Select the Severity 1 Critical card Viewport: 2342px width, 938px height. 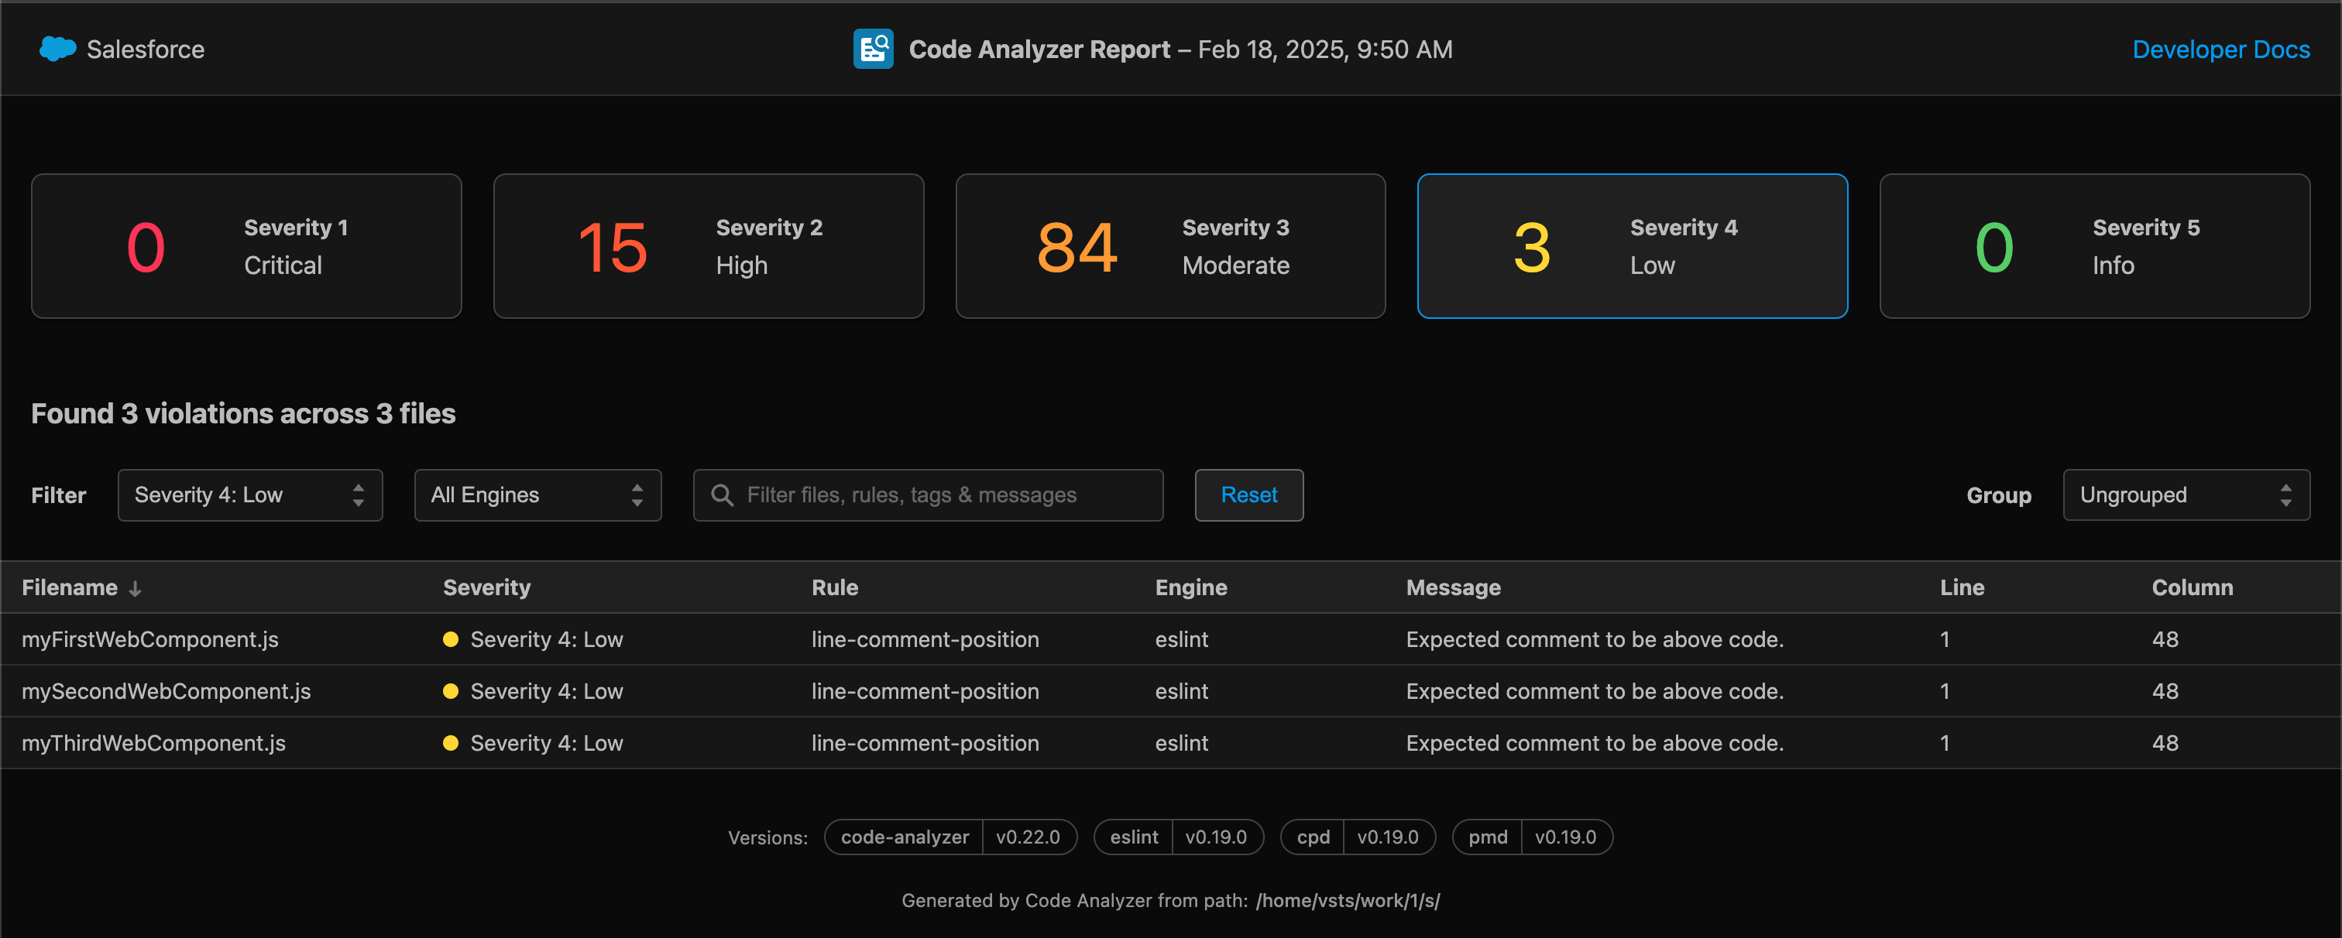coord(246,246)
